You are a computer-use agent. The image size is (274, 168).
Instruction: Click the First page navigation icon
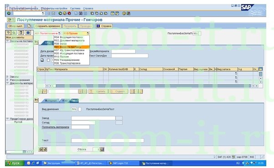92,14
